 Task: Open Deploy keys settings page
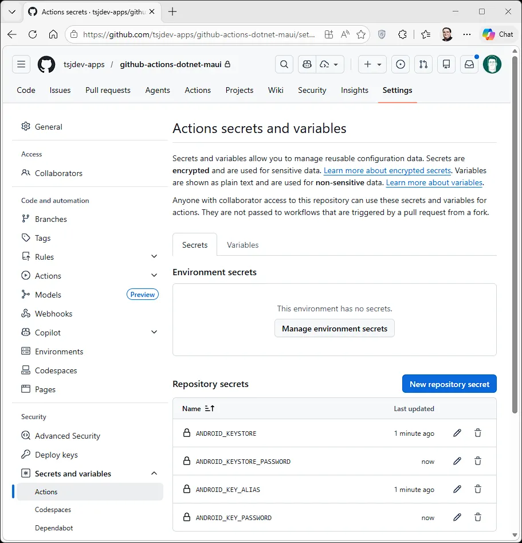89,455
